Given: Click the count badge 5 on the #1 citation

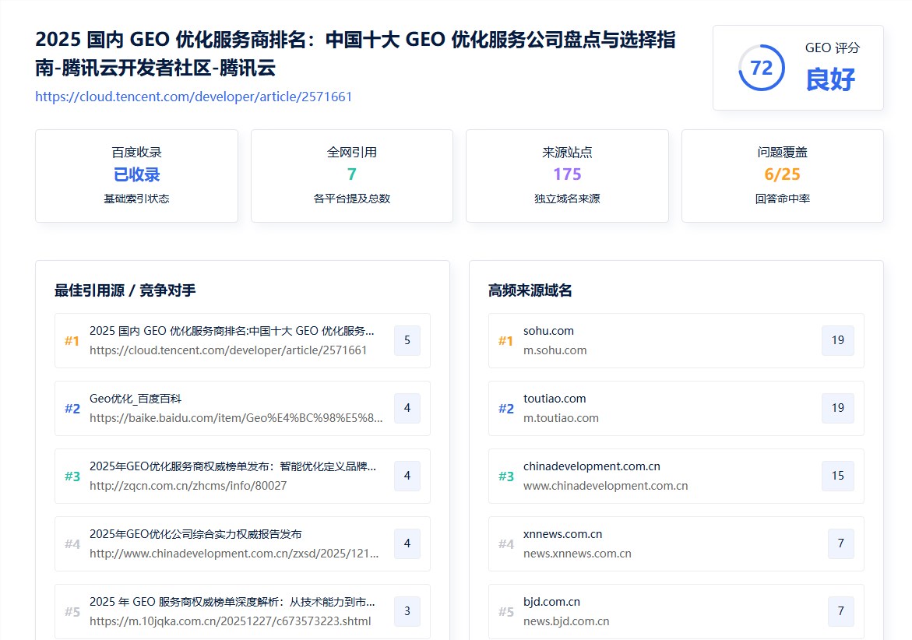Looking at the screenshot, I should click(407, 340).
